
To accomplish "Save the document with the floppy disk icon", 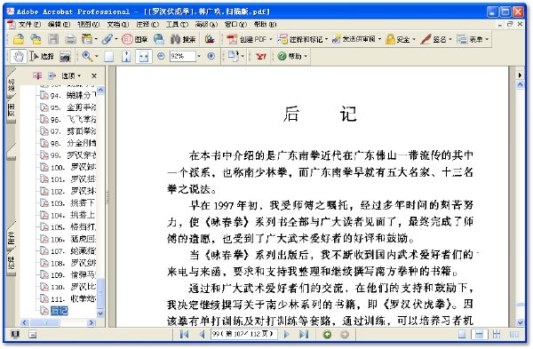I will click(x=53, y=39).
